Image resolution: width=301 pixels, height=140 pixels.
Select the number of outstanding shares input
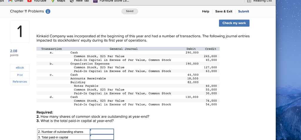[102, 132]
